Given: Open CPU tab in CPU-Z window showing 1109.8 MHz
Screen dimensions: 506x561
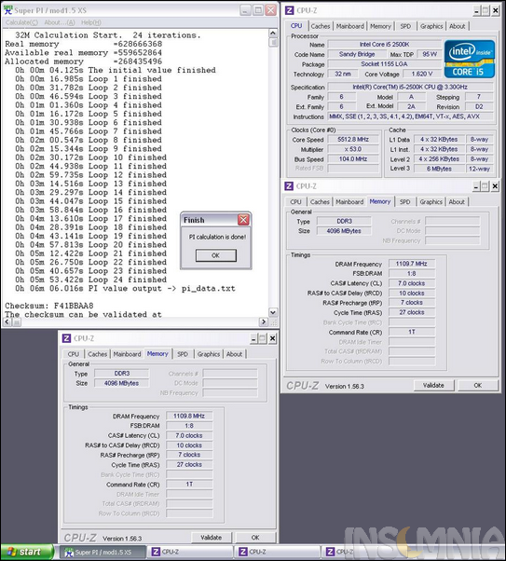Looking at the screenshot, I should point(74,354).
